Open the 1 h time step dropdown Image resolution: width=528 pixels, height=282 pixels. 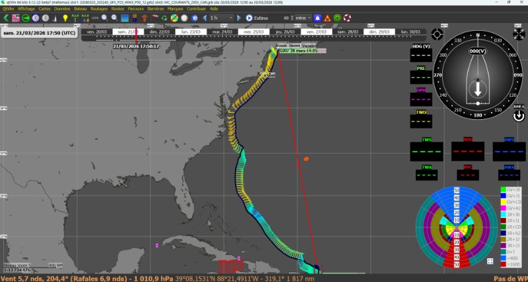pyautogui.click(x=220, y=18)
